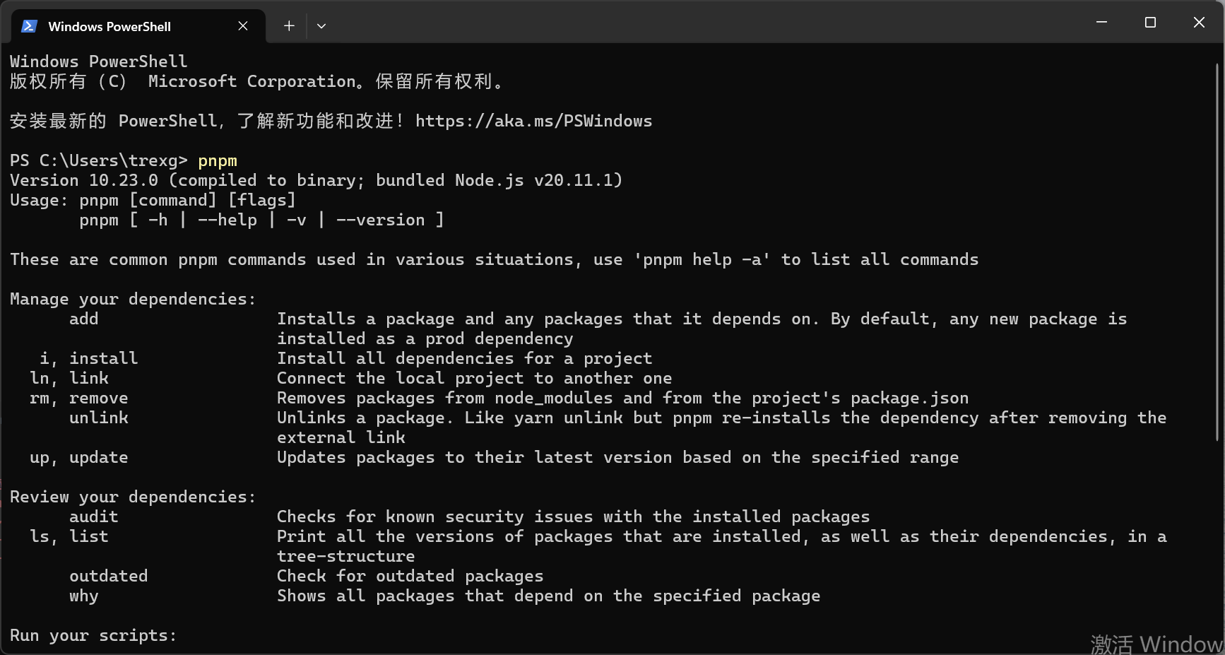Click the 'add' command name
The image size is (1225, 655).
83,319
